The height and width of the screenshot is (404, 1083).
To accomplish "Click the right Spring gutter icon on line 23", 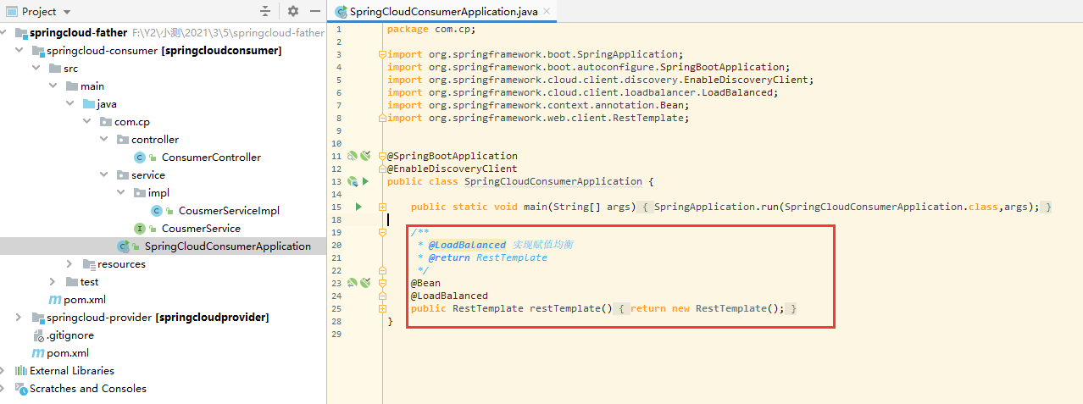I will [x=365, y=283].
